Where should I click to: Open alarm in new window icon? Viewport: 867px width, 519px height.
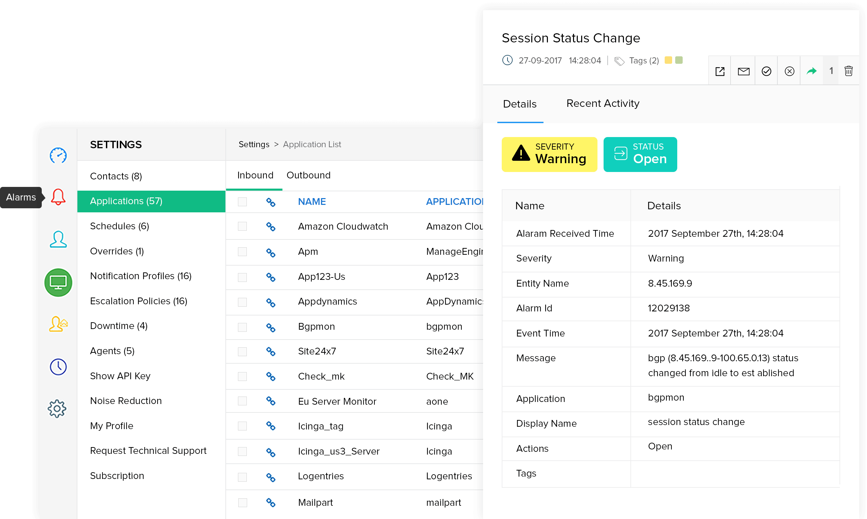click(720, 71)
